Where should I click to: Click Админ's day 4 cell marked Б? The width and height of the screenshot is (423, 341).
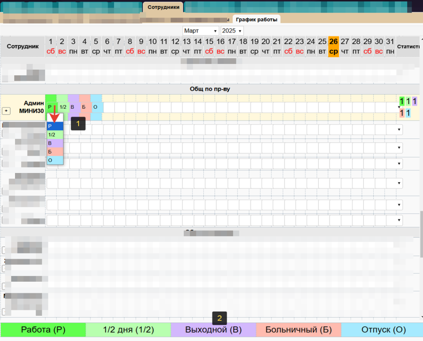tap(84, 107)
